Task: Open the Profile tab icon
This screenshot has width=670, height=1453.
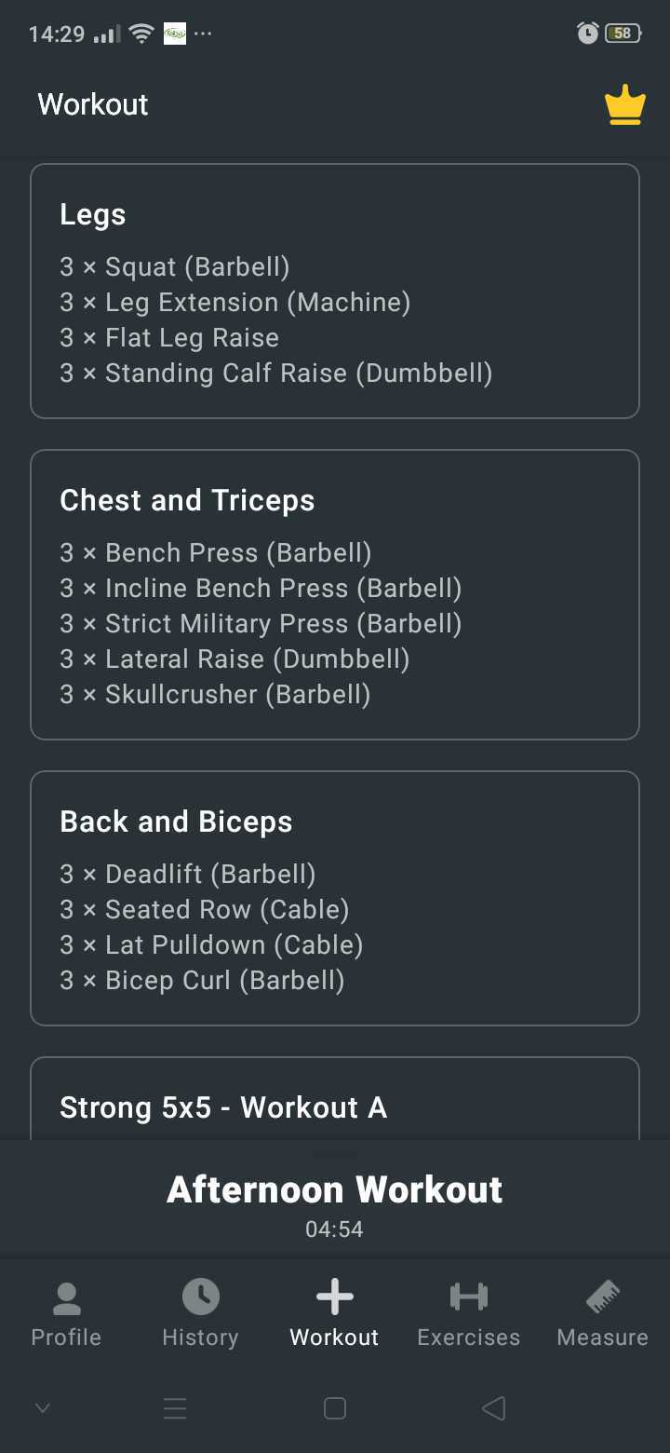Action: pos(65,1296)
